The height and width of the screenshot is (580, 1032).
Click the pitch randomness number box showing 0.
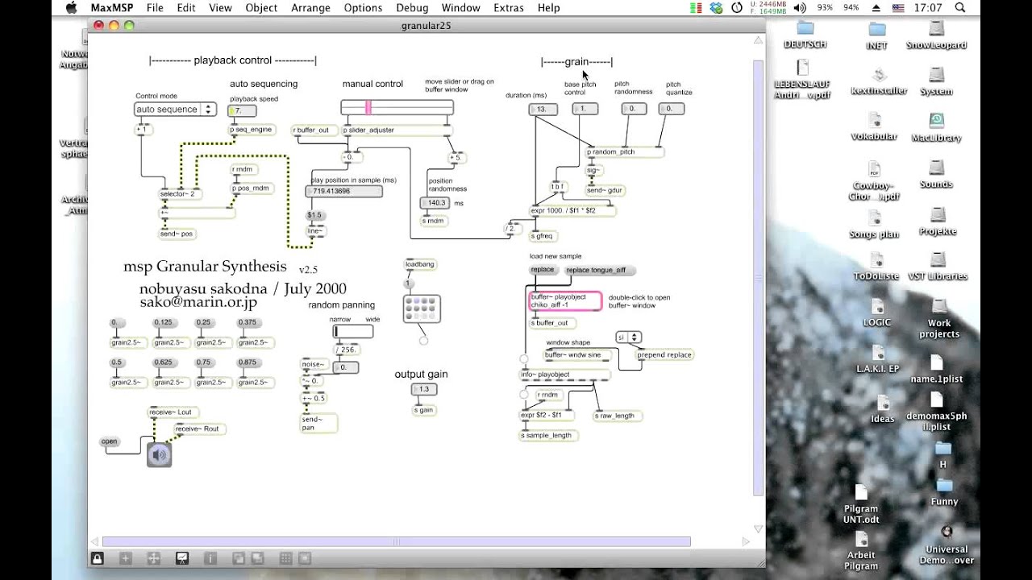(x=634, y=109)
